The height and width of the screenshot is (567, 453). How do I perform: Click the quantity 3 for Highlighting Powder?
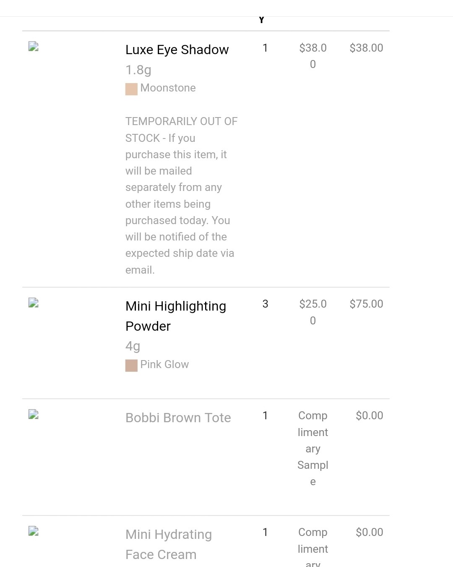click(x=265, y=304)
